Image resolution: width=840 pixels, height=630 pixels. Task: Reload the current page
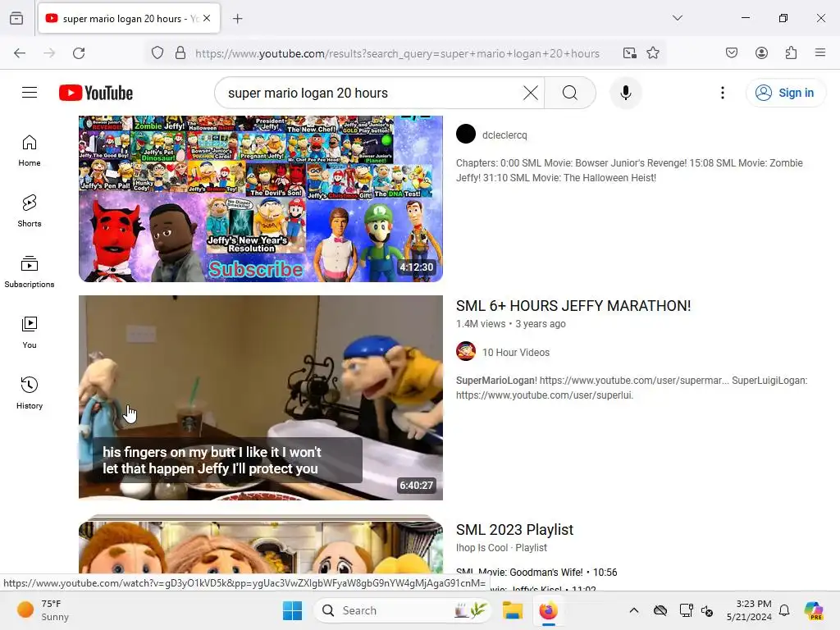79,53
